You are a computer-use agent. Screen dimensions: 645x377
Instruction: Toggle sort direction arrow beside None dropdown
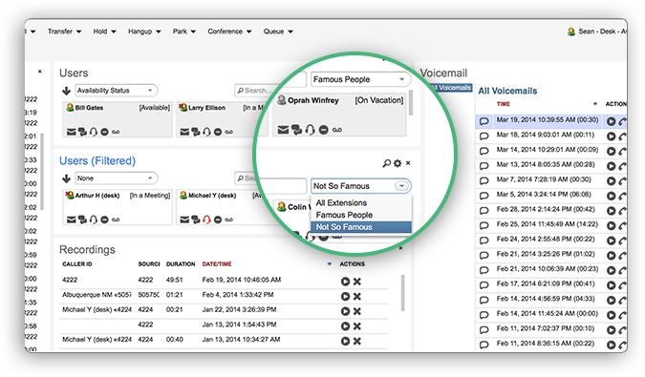pyautogui.click(x=66, y=178)
